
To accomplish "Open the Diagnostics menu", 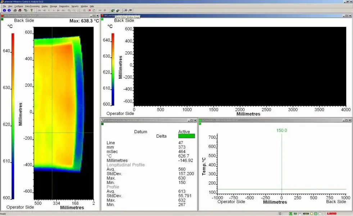I will point(64,6).
